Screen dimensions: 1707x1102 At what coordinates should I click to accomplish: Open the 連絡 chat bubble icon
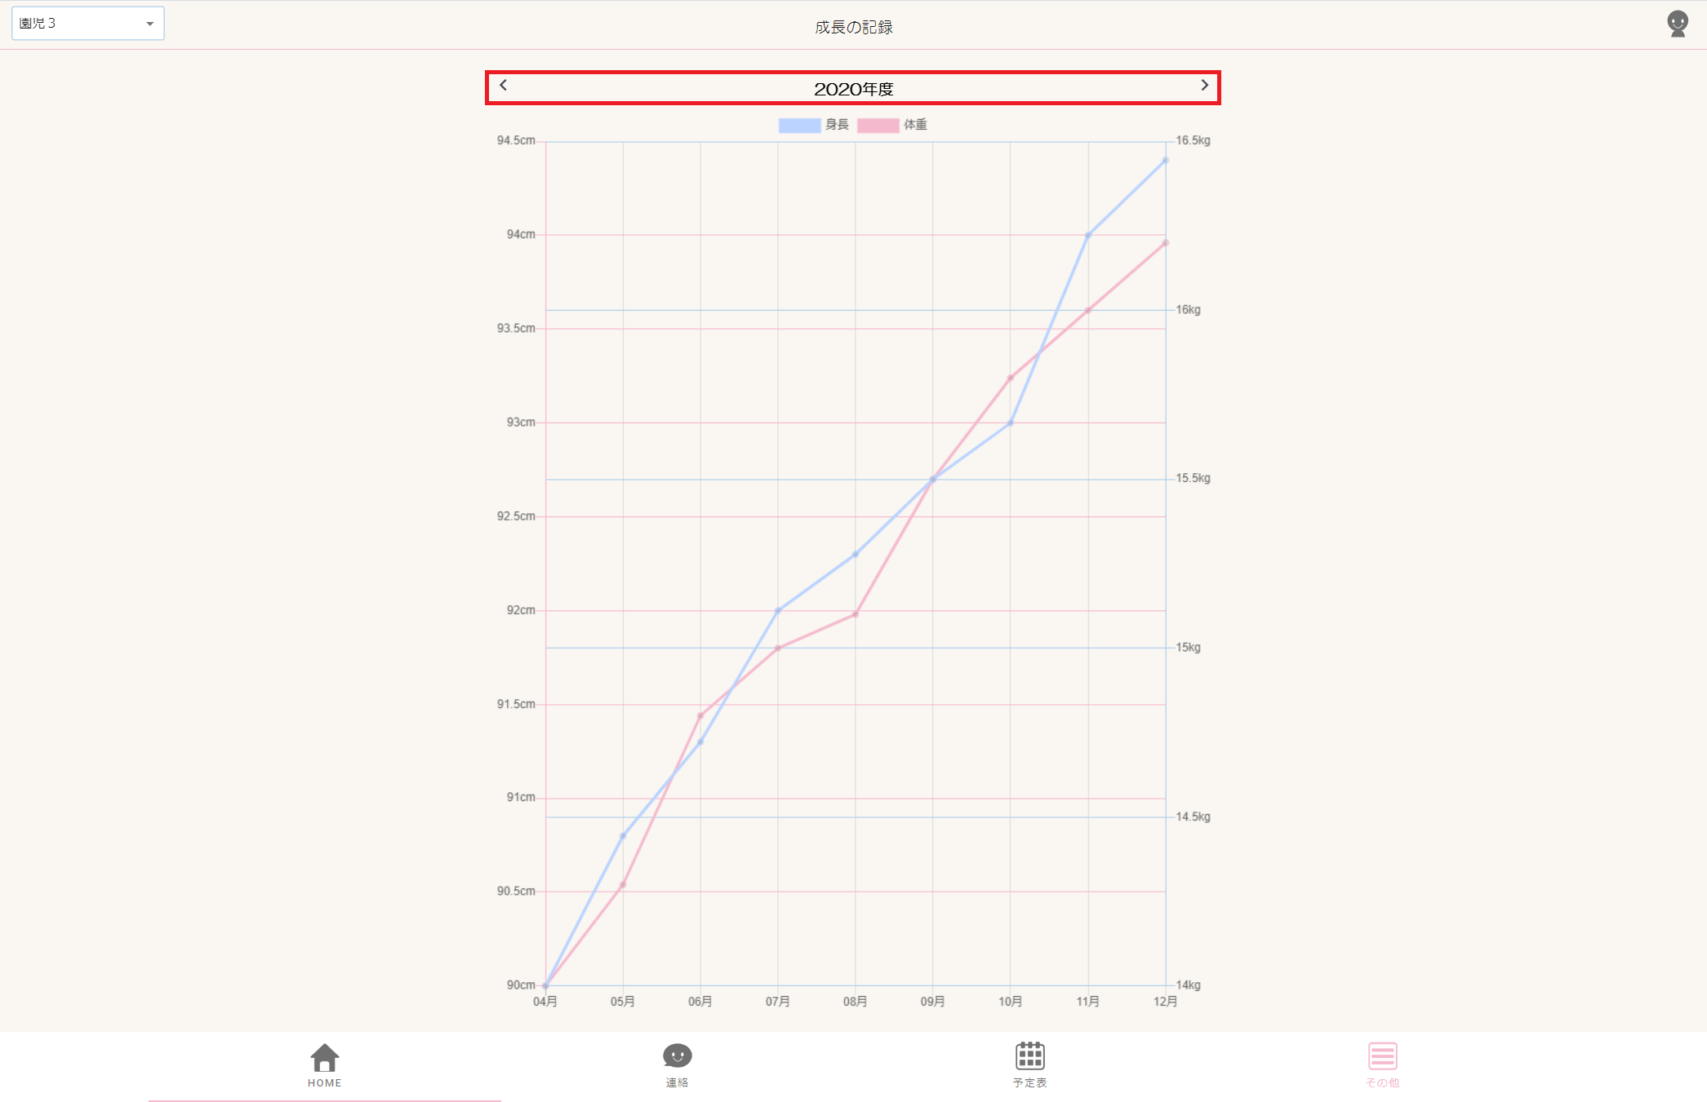pos(677,1056)
